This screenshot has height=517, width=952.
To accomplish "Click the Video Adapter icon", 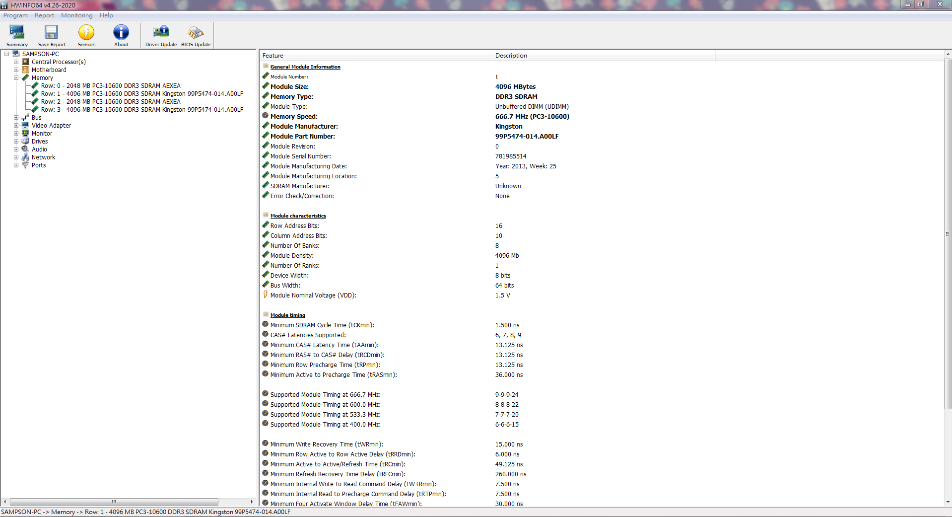I will pos(26,126).
